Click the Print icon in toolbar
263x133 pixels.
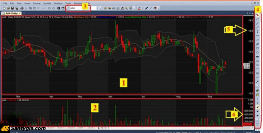pos(22,8)
